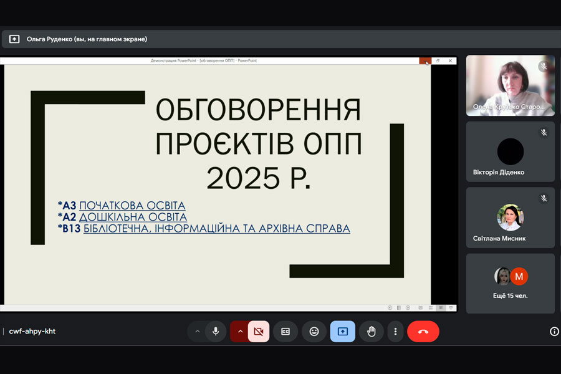561x374 pixels.
Task: Open the emoji reactions panel
Action: pyautogui.click(x=314, y=332)
